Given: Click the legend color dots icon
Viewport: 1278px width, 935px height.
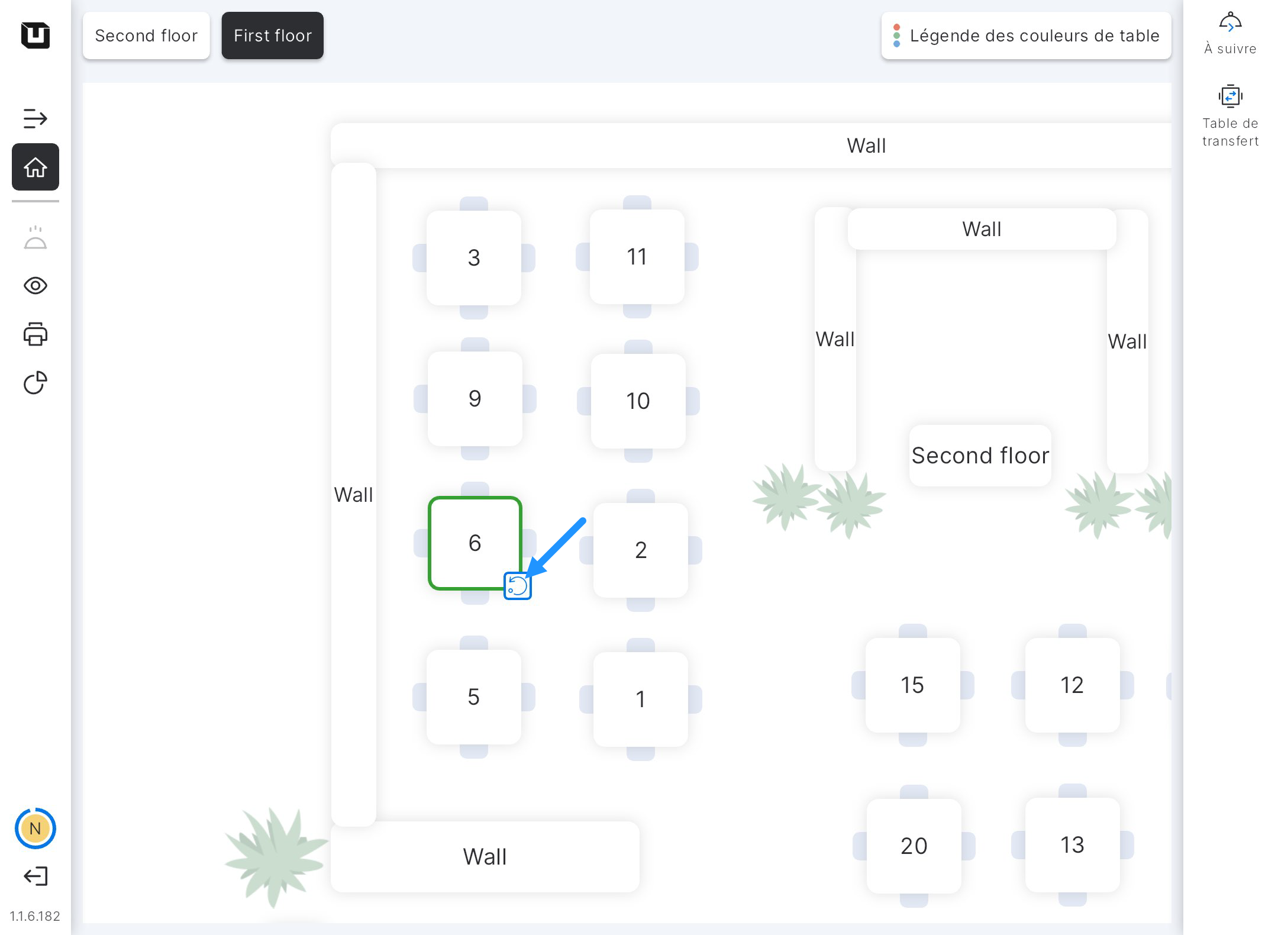Looking at the screenshot, I should (897, 36).
